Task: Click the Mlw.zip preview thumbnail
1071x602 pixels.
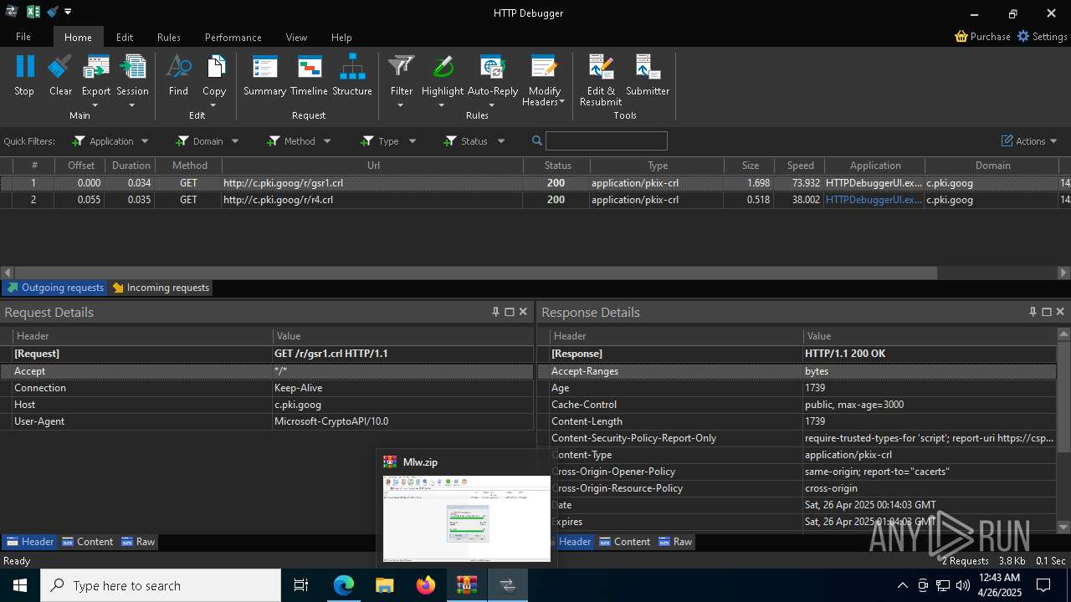Action: [x=467, y=518]
